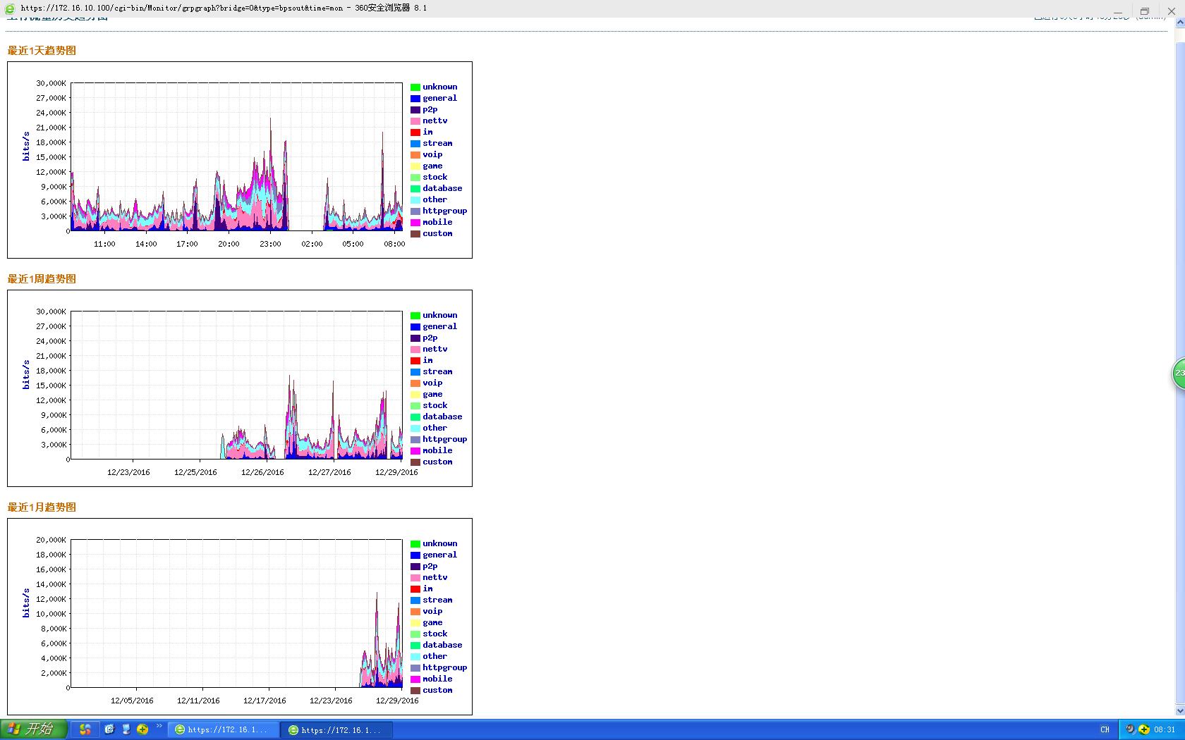Switch to first https://172.16.1... taskbar window
This screenshot has height=740, width=1185.
[223, 730]
